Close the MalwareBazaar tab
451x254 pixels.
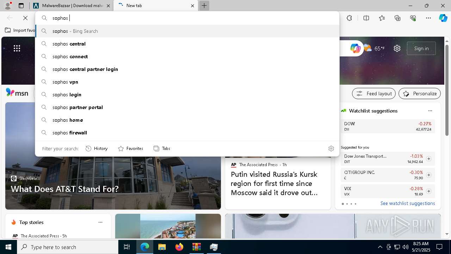[x=108, y=6]
